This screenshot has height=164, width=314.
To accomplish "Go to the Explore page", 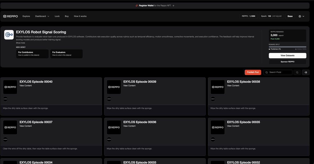I will pyautogui.click(x=26, y=16).
